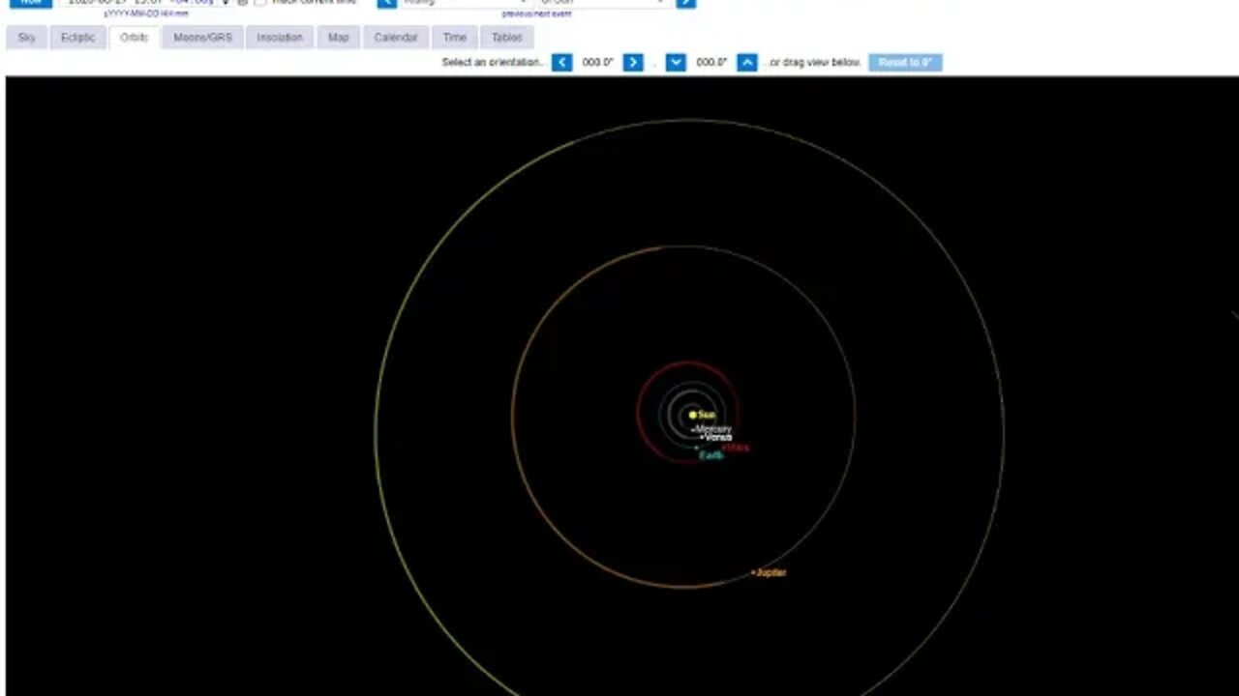
Task: Click the Mercury label
Action: tap(713, 429)
